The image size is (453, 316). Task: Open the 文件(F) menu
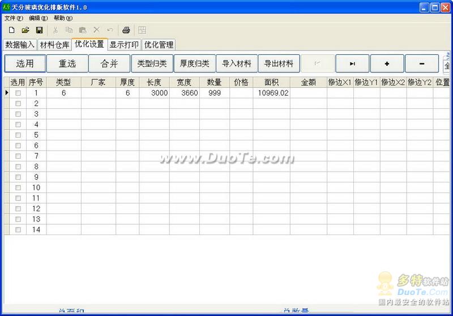pos(14,18)
